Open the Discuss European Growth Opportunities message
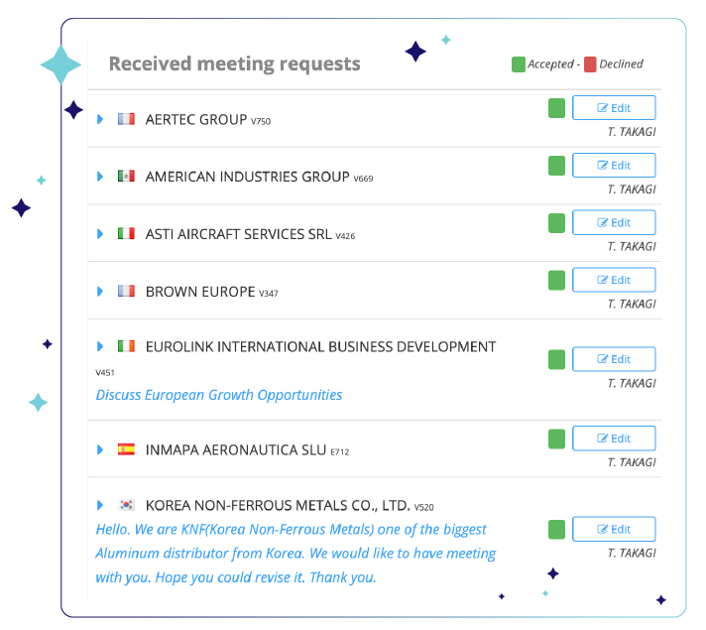 coord(219,395)
